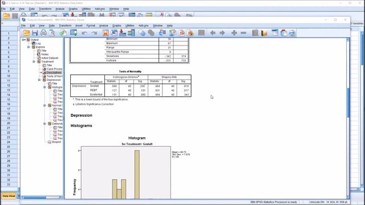Image resolution: width=365 pixels, height=205 pixels.
Task: Collapse the Histograms node in outline
Action: 44,87
